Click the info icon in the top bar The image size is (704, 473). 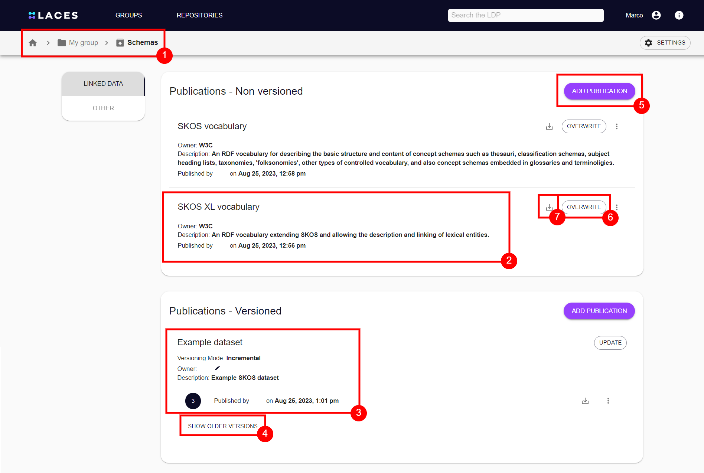click(x=679, y=15)
